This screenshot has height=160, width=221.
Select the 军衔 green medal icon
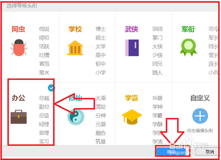pos(188,48)
